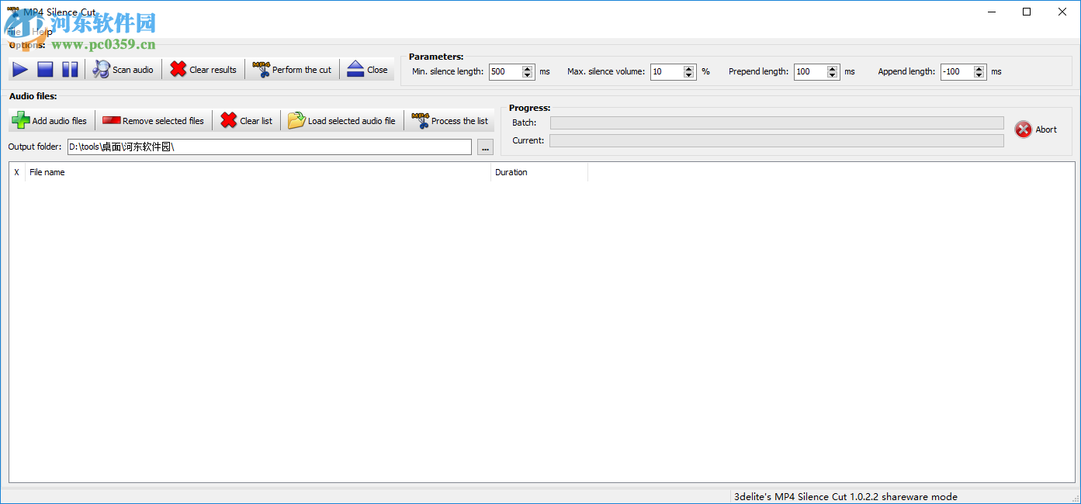Increase Min. silence length with up arrow
Image resolution: width=1081 pixels, height=504 pixels.
[x=528, y=68]
